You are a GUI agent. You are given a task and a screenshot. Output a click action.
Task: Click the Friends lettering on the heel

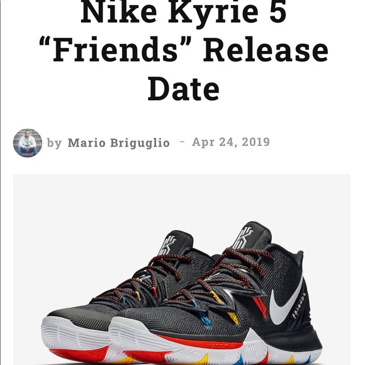tap(299, 305)
